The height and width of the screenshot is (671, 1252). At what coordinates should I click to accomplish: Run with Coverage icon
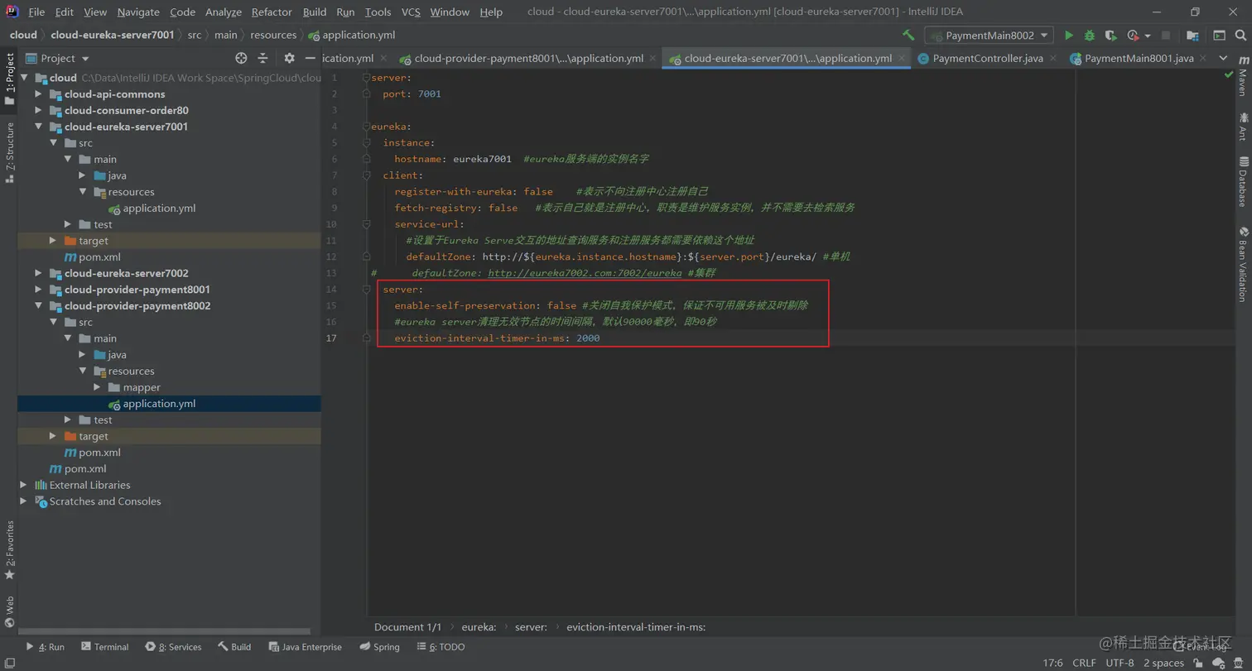pyautogui.click(x=1110, y=36)
